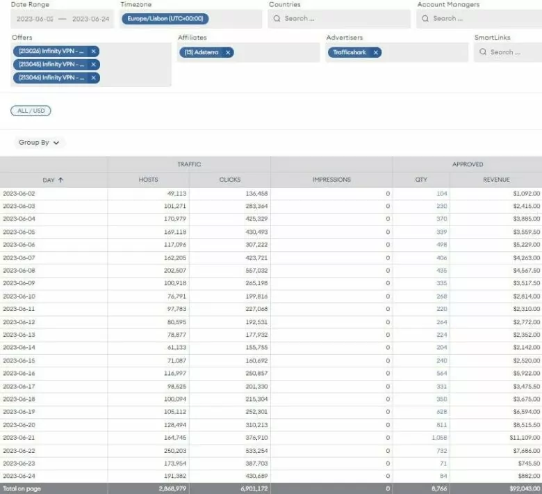Open approved QTY 1,058 for 2023-06-21
The height and width of the screenshot is (494, 542).
click(x=438, y=438)
